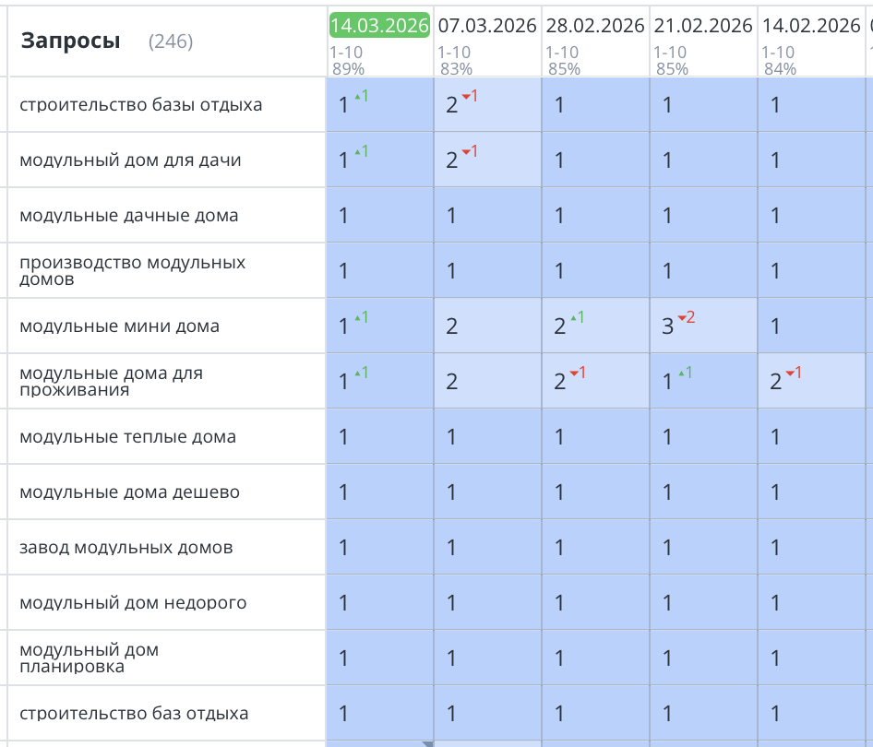Open the query "модульные дачные дома"

point(129,216)
